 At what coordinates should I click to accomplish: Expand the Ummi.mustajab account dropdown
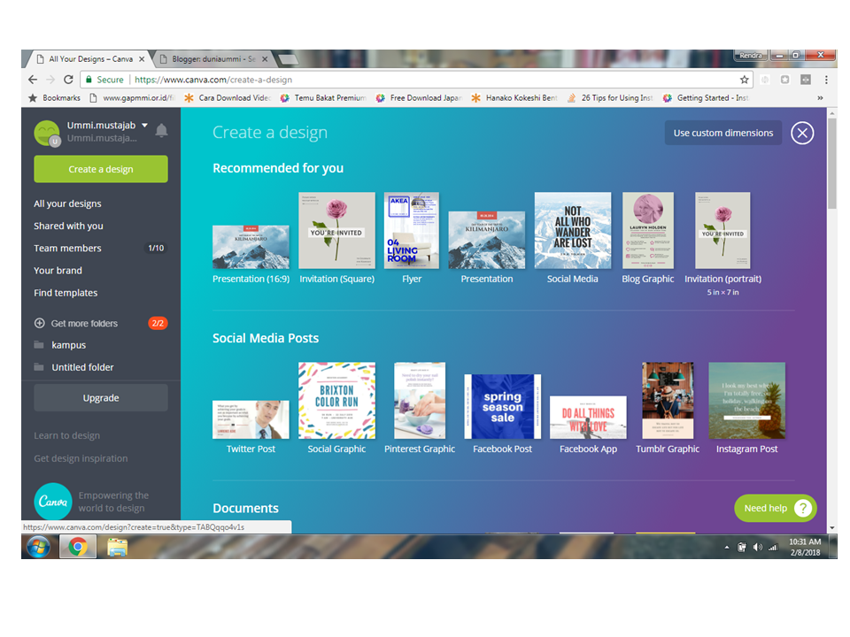pyautogui.click(x=144, y=125)
